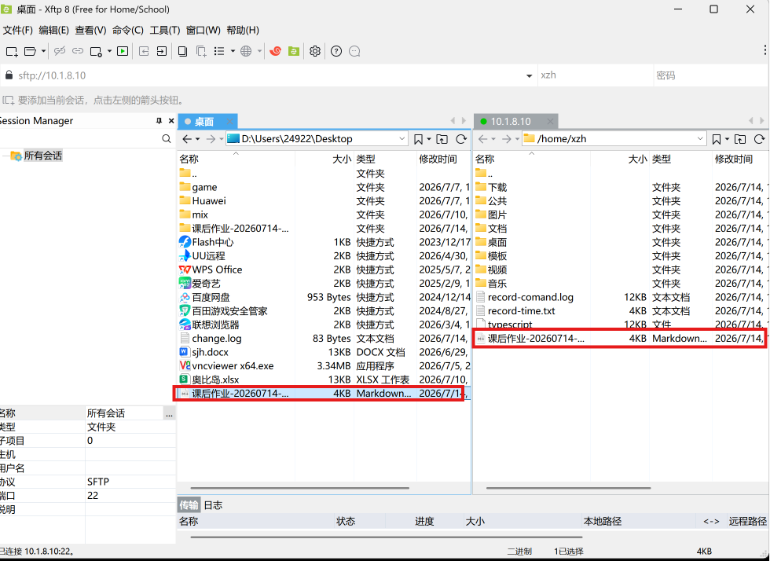The height and width of the screenshot is (561, 770).
Task: Sort local files by 修改时间 column
Action: coord(443,159)
